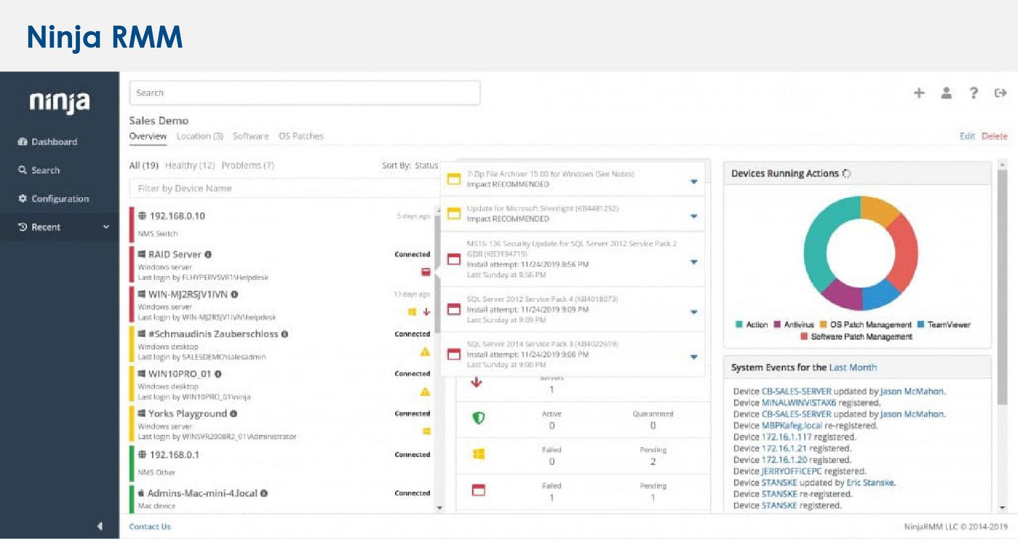
Task: Click the yellow Windows icon on WIN-MJ2RSJV1IVN row
Action: tap(412, 311)
